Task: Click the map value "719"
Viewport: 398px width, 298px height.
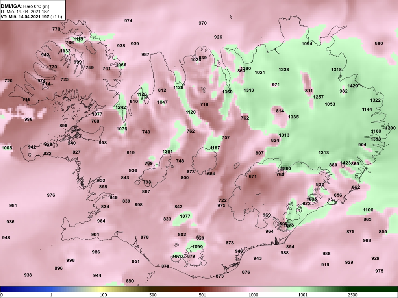Action: pyautogui.click(x=204, y=104)
